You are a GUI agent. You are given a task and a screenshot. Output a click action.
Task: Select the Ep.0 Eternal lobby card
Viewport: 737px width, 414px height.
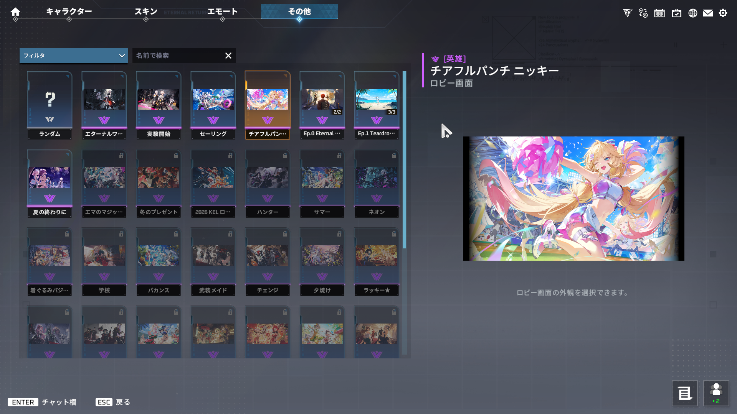(x=322, y=105)
